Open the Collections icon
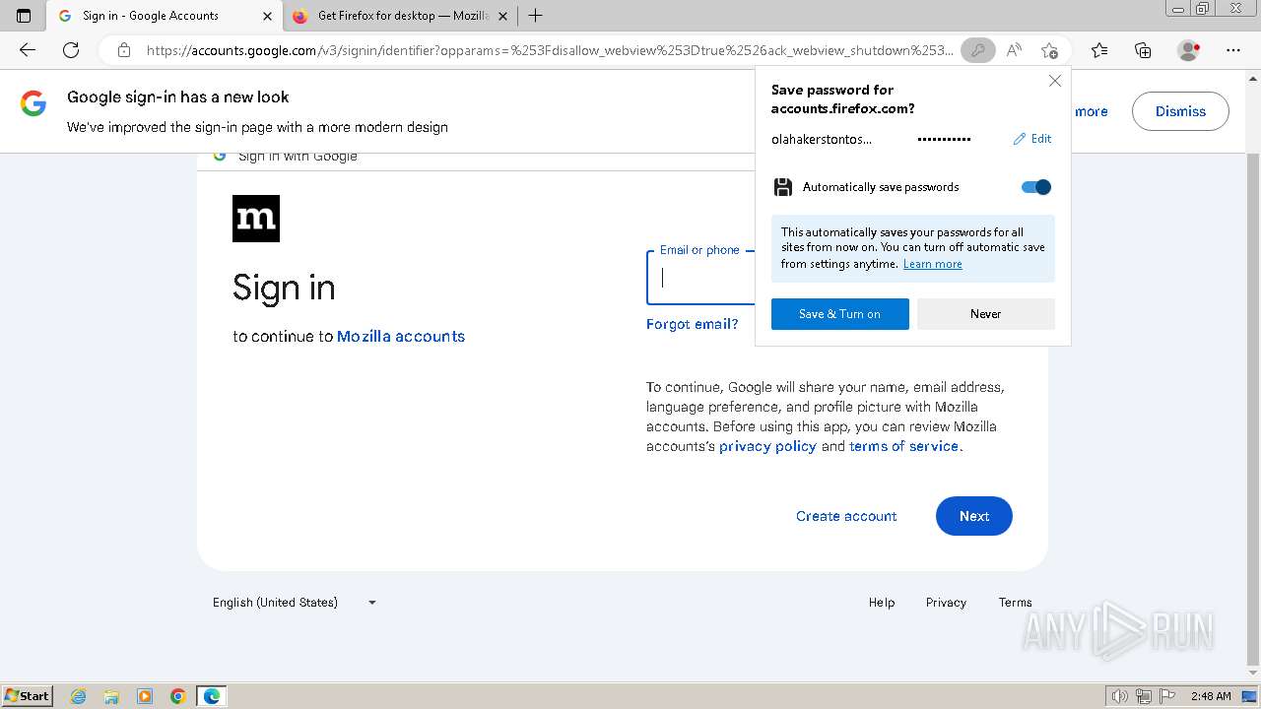Image resolution: width=1261 pixels, height=709 pixels. tap(1143, 50)
